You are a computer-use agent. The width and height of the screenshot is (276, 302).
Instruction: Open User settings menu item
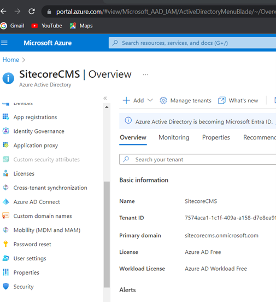(30, 258)
